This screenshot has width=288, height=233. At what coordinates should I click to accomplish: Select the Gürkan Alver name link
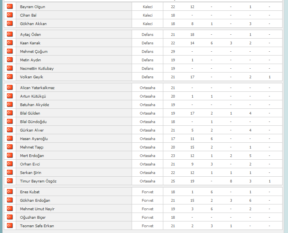tap(32, 130)
